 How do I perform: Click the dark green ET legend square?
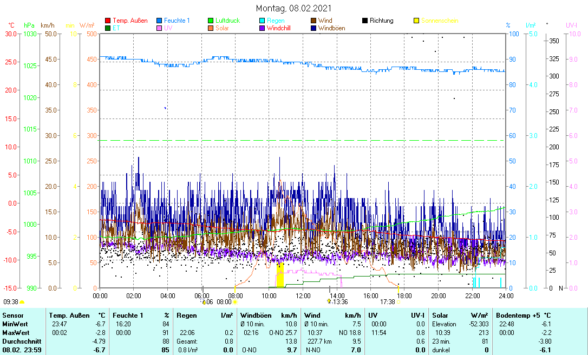108,28
